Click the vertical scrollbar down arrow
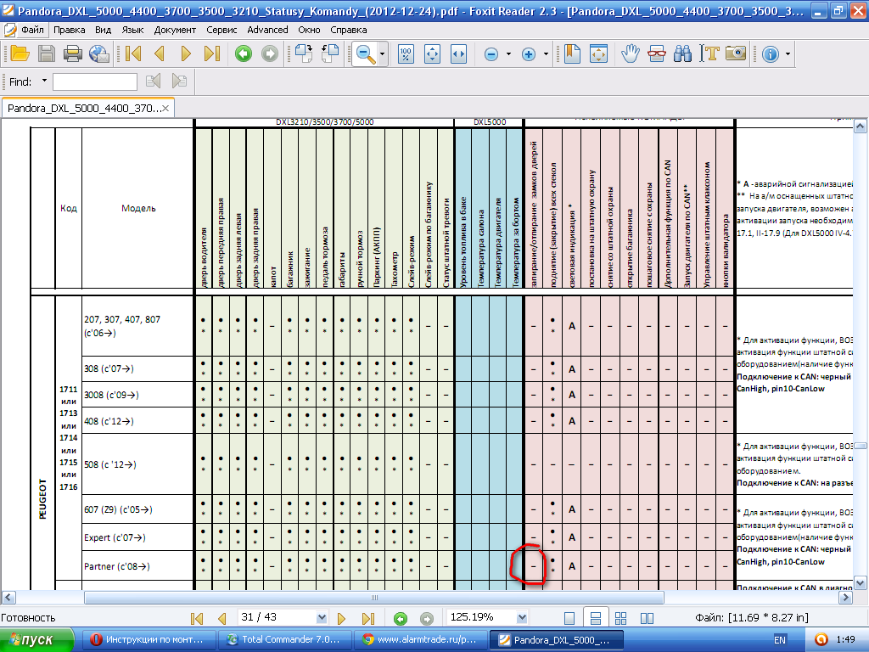869x652 pixels. [861, 582]
